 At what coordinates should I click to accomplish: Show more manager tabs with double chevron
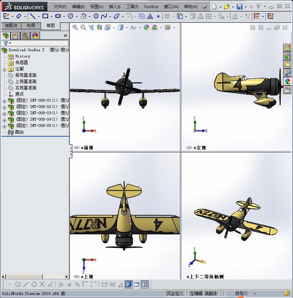(65, 35)
